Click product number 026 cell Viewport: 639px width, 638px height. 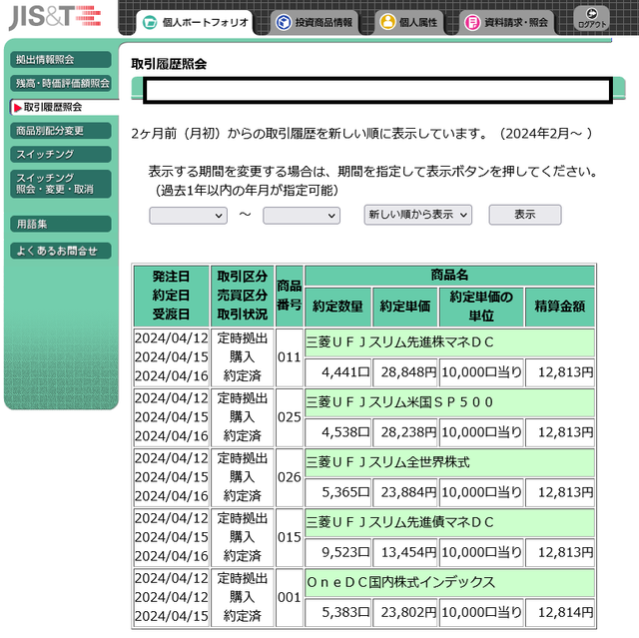coord(290,477)
